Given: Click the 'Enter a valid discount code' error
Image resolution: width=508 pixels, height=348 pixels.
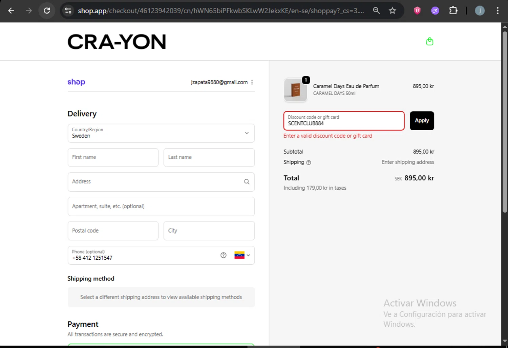Looking at the screenshot, I should tap(328, 136).
